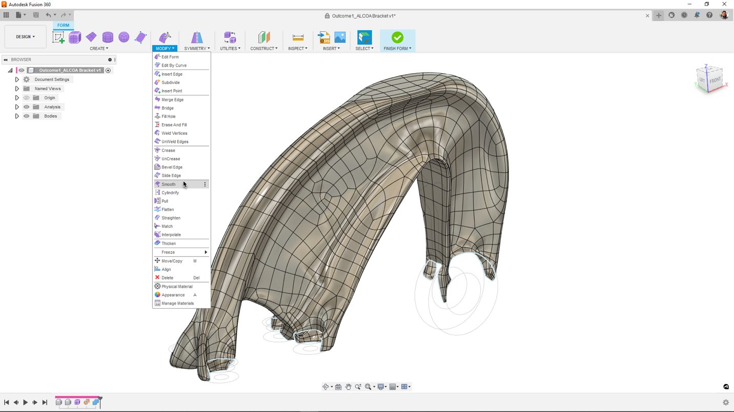Expand the Document Settings tree node
734x412 pixels.
coord(17,79)
